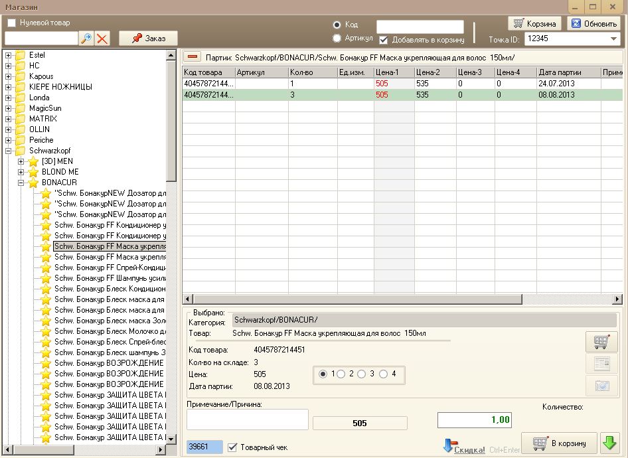Click the star icon of BLOND ME category
This screenshot has height=458, width=628.
(x=33, y=172)
